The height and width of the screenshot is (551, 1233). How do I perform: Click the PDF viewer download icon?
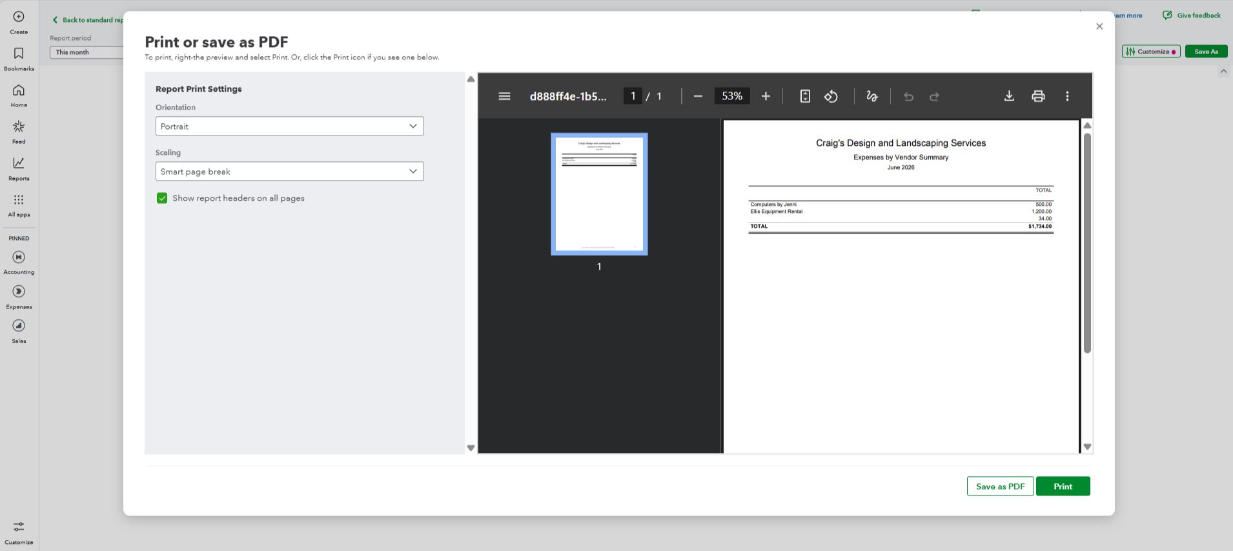(x=1009, y=96)
